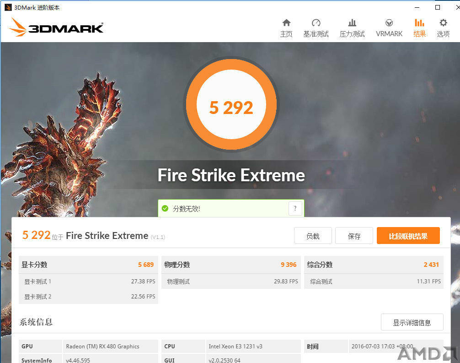Click the 综合测试 row label

[321, 282]
